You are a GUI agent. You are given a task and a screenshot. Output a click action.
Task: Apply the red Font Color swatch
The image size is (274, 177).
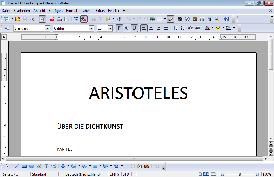click(207, 28)
